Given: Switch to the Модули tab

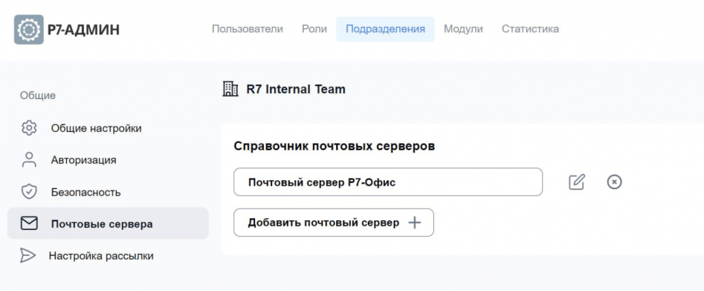Looking at the screenshot, I should pos(463,29).
